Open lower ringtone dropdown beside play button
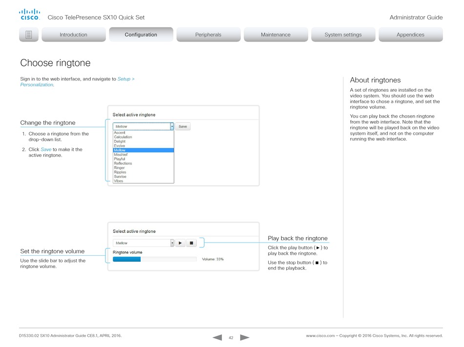464x347 pixels. coord(172,243)
